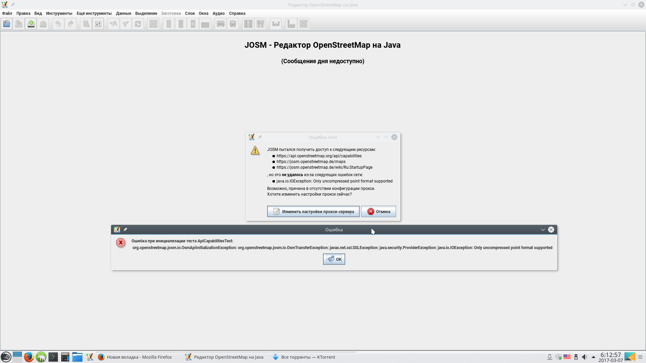Click the Search magnifier toolbar icon

86,24
